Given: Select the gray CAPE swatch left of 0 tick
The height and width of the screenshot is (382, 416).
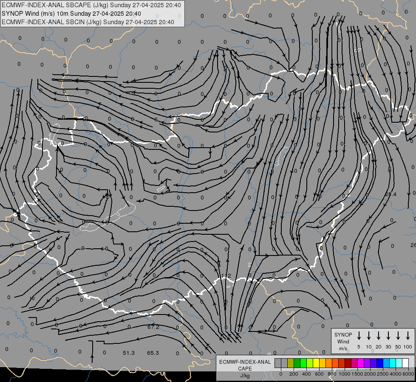Looking at the screenshot, I should [278, 363].
